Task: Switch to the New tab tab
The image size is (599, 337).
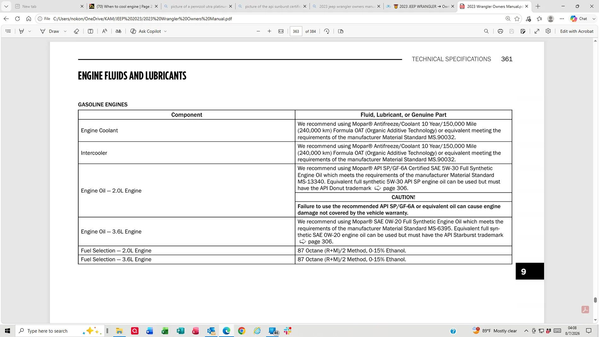Action: coord(48,6)
